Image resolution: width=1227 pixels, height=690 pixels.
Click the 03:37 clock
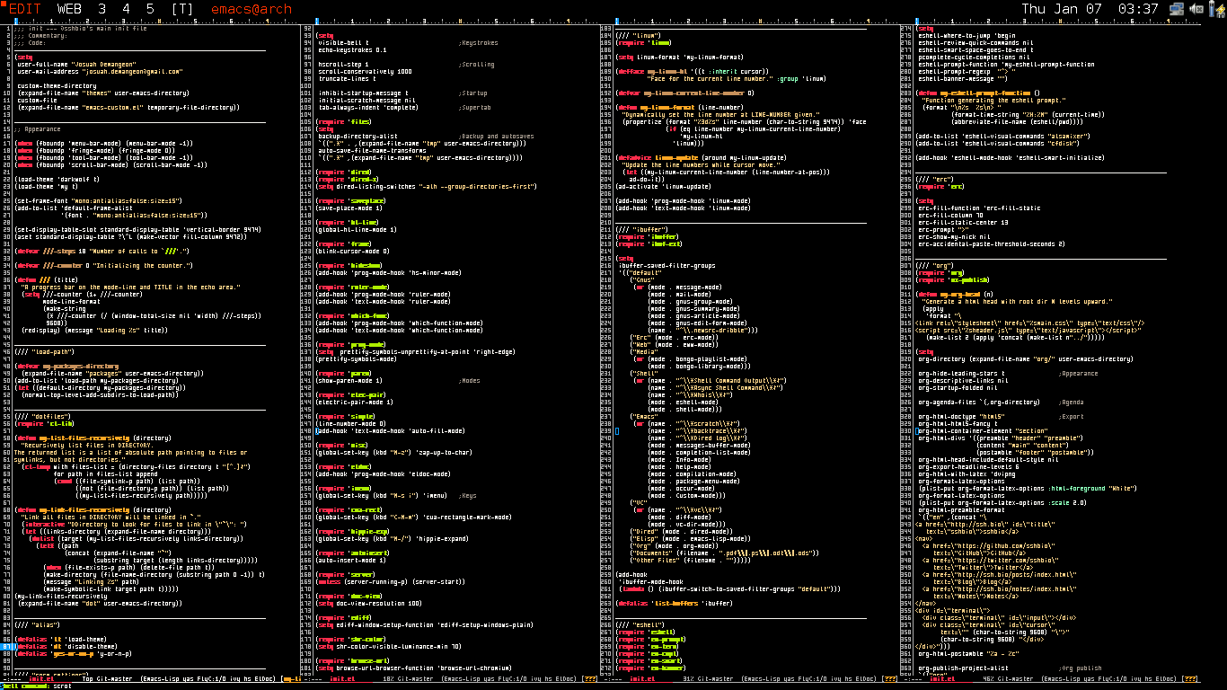click(x=1139, y=9)
